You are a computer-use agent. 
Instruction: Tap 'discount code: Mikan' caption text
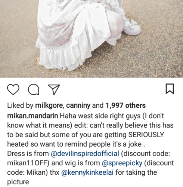[x=90, y=168]
